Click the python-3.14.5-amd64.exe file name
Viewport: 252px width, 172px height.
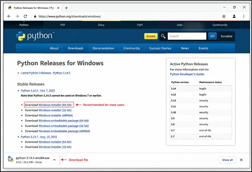pos(33,158)
